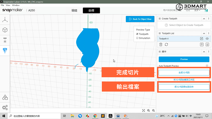Click the edit icon for Toolpath 4
Screen dimensions: 212x119
point(202,39)
